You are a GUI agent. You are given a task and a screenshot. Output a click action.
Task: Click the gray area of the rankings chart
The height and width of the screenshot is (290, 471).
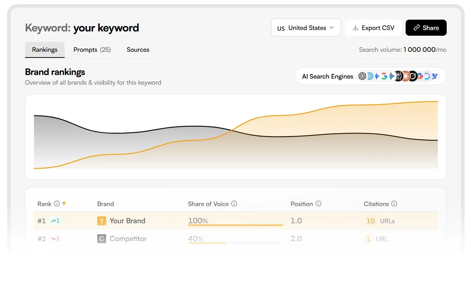coord(107,143)
